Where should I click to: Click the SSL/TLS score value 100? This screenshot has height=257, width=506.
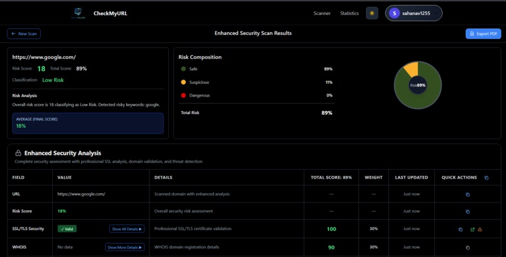pos(331,229)
